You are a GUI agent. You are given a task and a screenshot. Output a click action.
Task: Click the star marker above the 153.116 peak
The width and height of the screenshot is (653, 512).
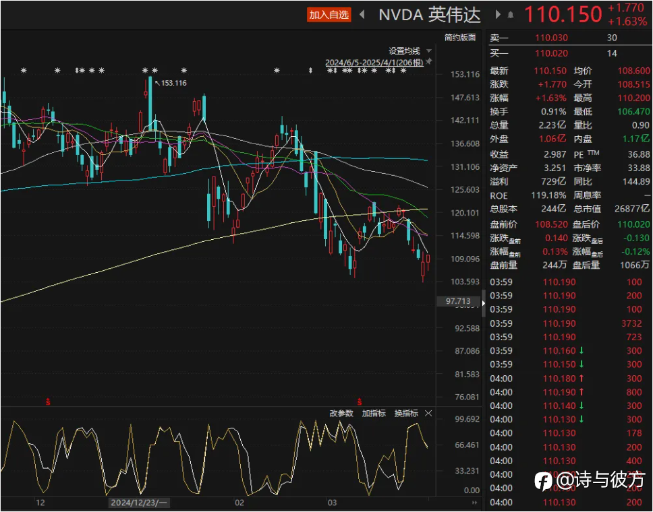pos(145,71)
